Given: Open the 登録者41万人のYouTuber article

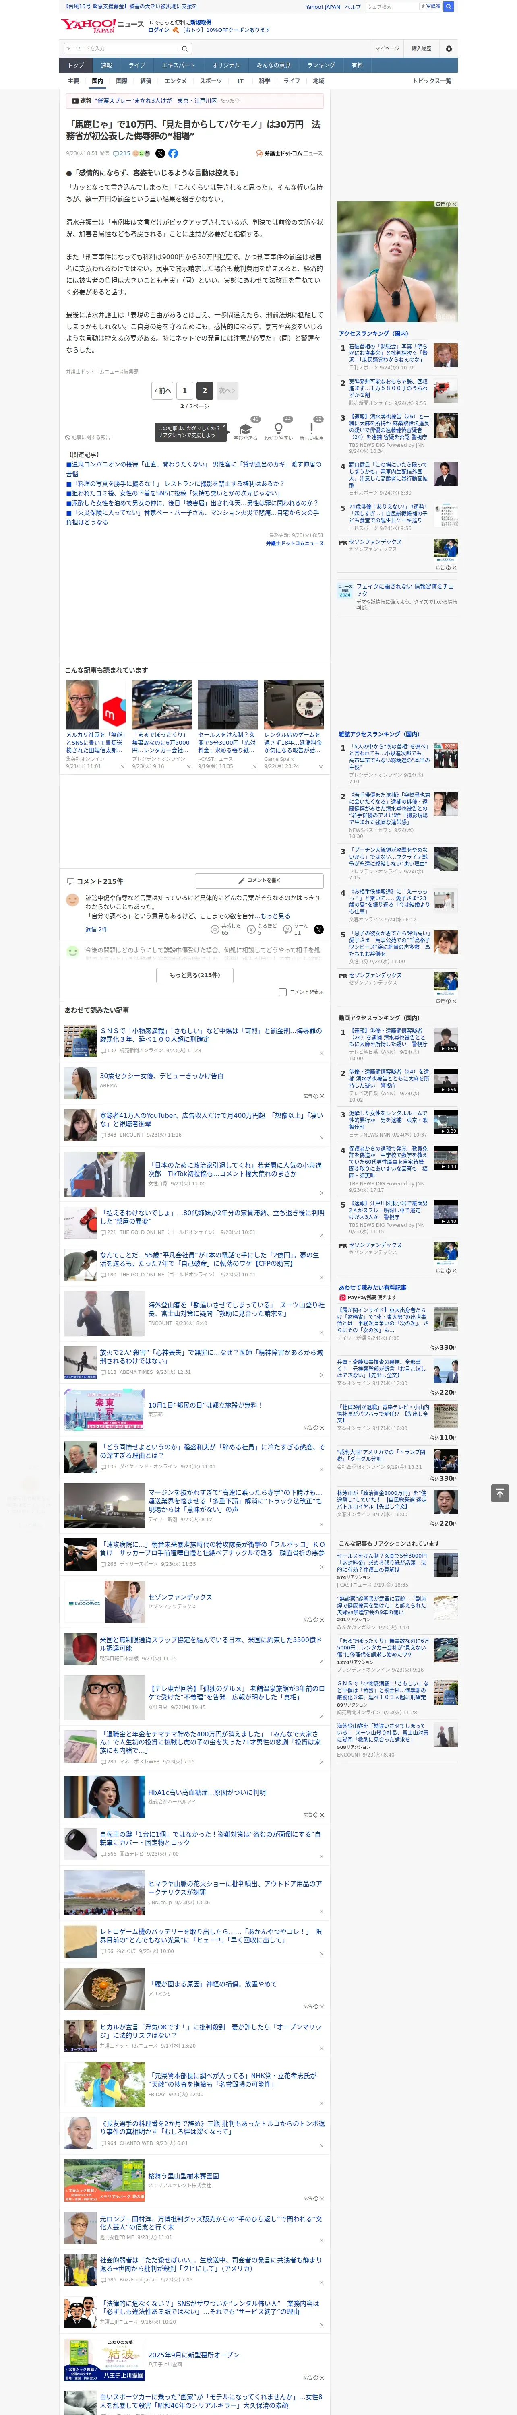Looking at the screenshot, I should pos(211,1119).
